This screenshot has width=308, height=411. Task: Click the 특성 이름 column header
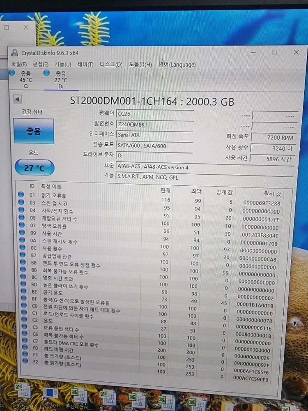pyautogui.click(x=51, y=187)
